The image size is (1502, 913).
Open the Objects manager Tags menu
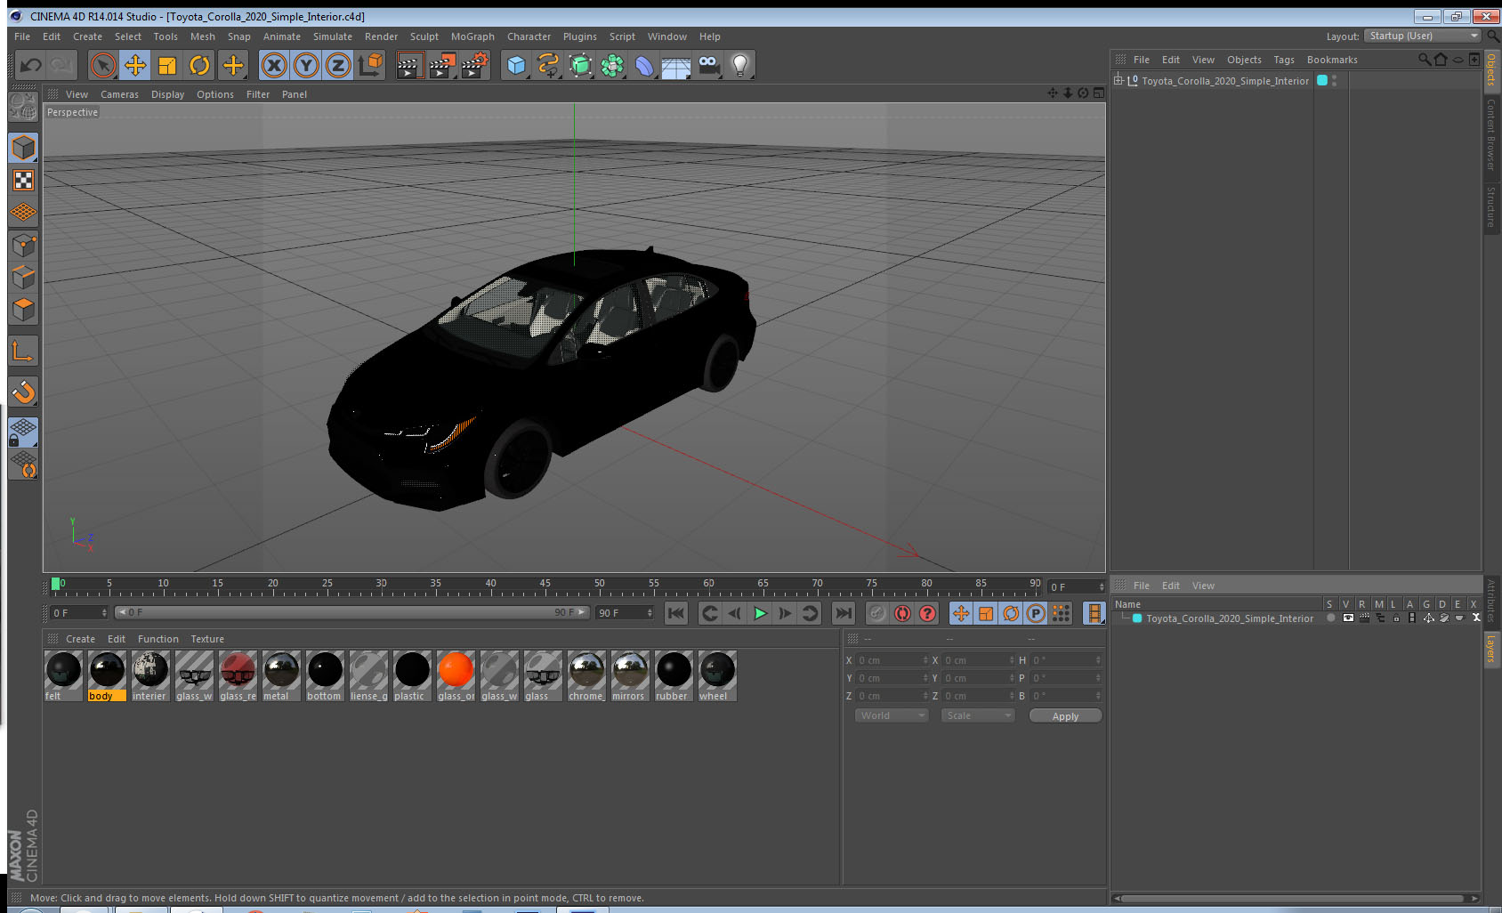(x=1283, y=60)
